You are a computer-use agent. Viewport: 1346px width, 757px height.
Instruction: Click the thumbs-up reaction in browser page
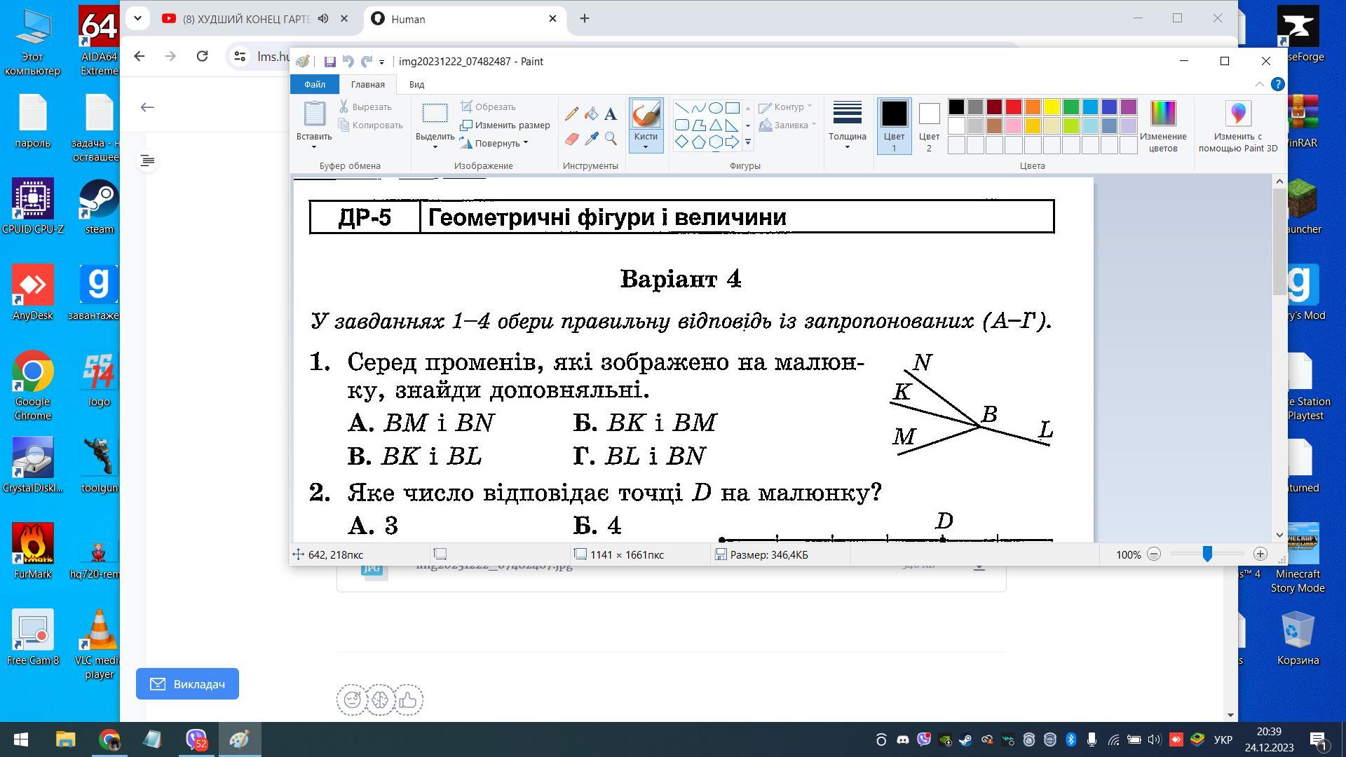pyautogui.click(x=408, y=700)
